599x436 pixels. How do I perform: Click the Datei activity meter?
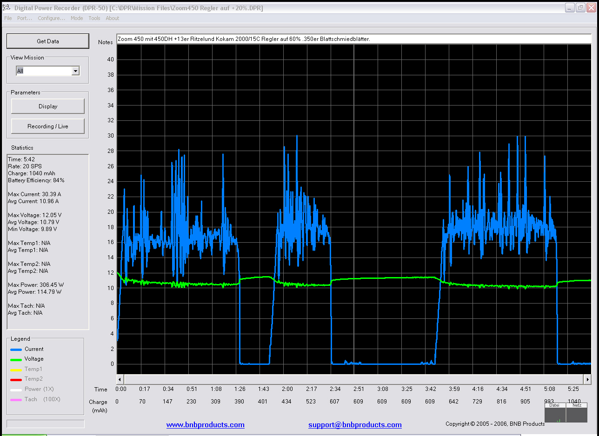555,413
